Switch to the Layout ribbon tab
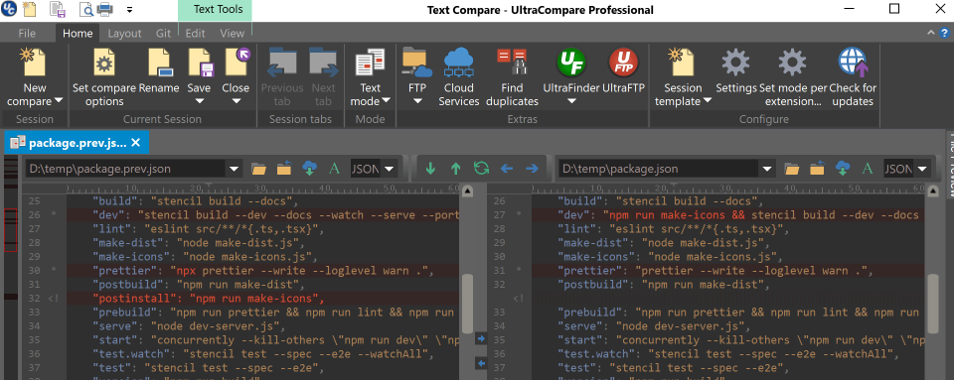The height and width of the screenshot is (380, 954). tap(124, 34)
